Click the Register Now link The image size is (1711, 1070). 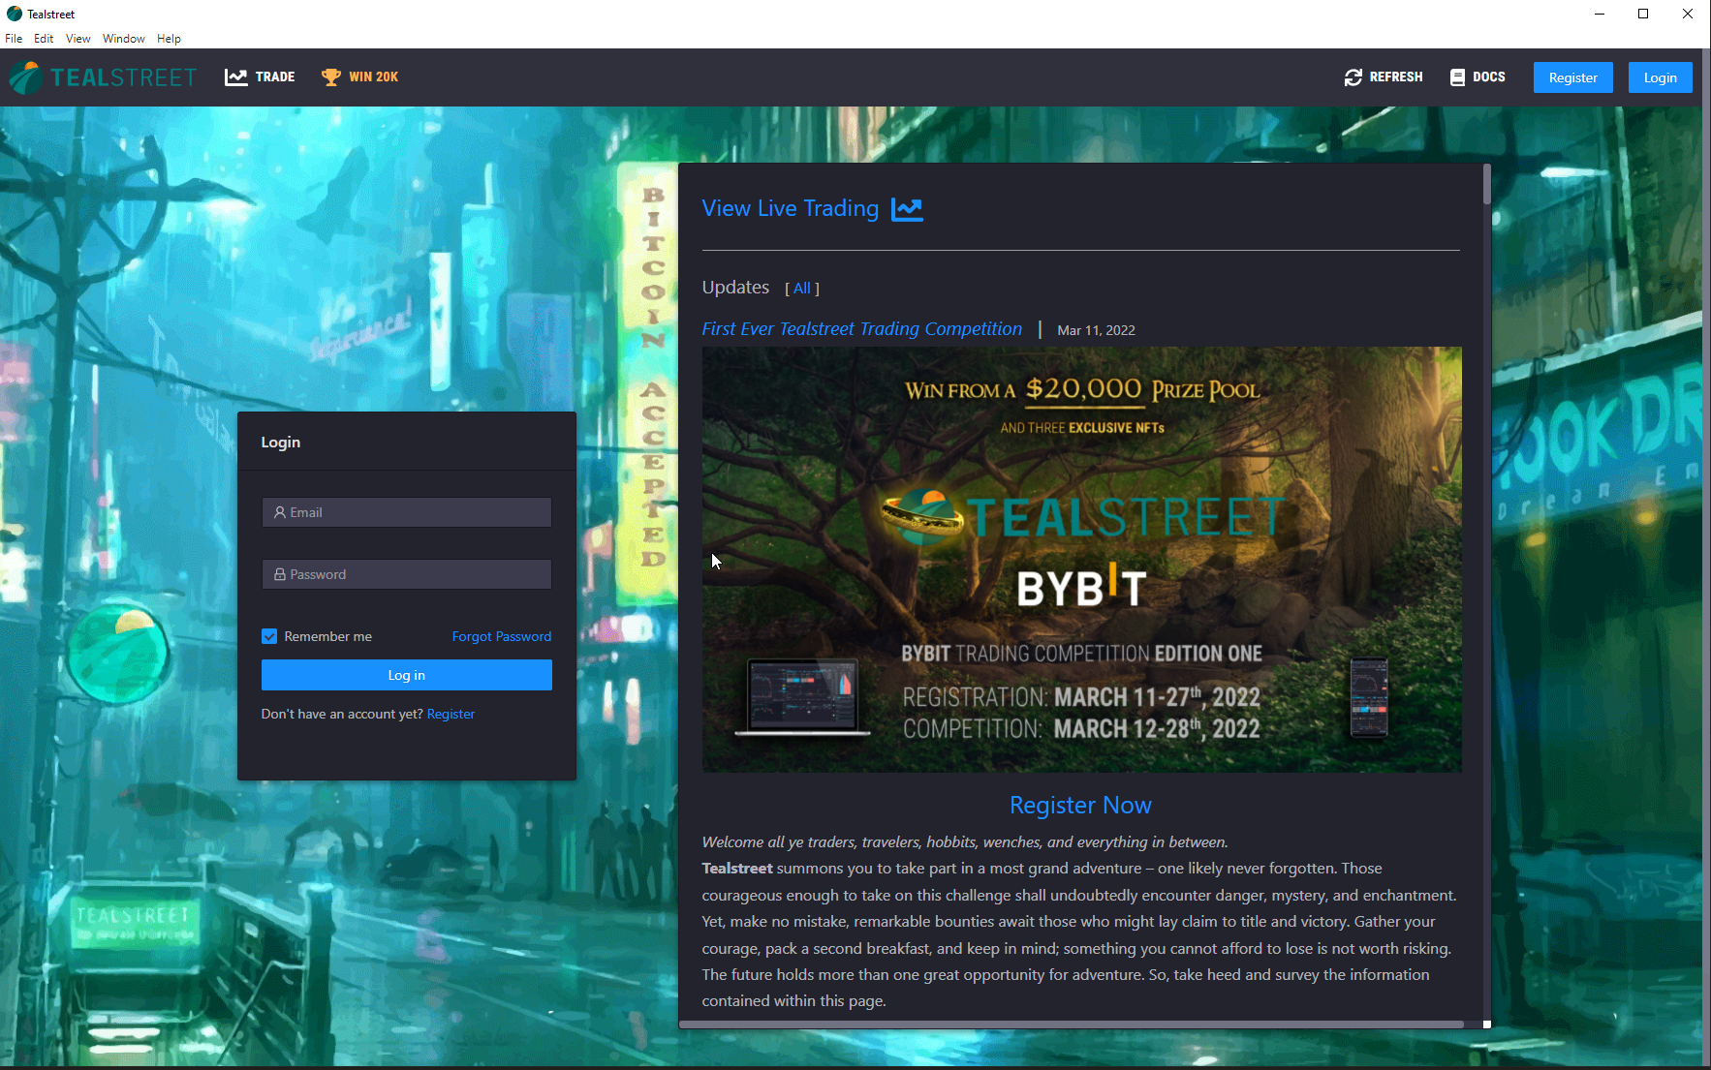pyautogui.click(x=1081, y=806)
